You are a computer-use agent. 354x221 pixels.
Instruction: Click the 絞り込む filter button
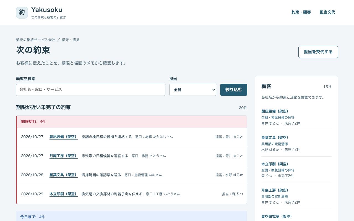[234, 90]
